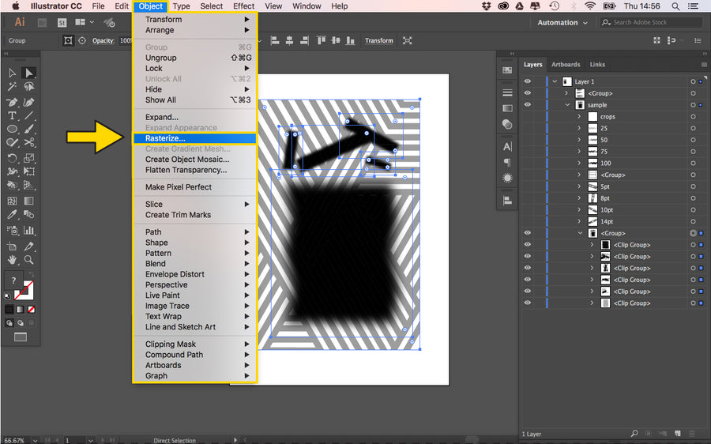The width and height of the screenshot is (711, 444).
Task: Select the Ellipse tool
Action: [x=13, y=129]
